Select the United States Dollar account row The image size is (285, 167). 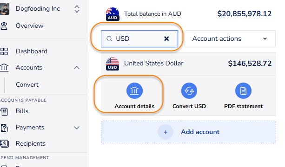point(188,64)
